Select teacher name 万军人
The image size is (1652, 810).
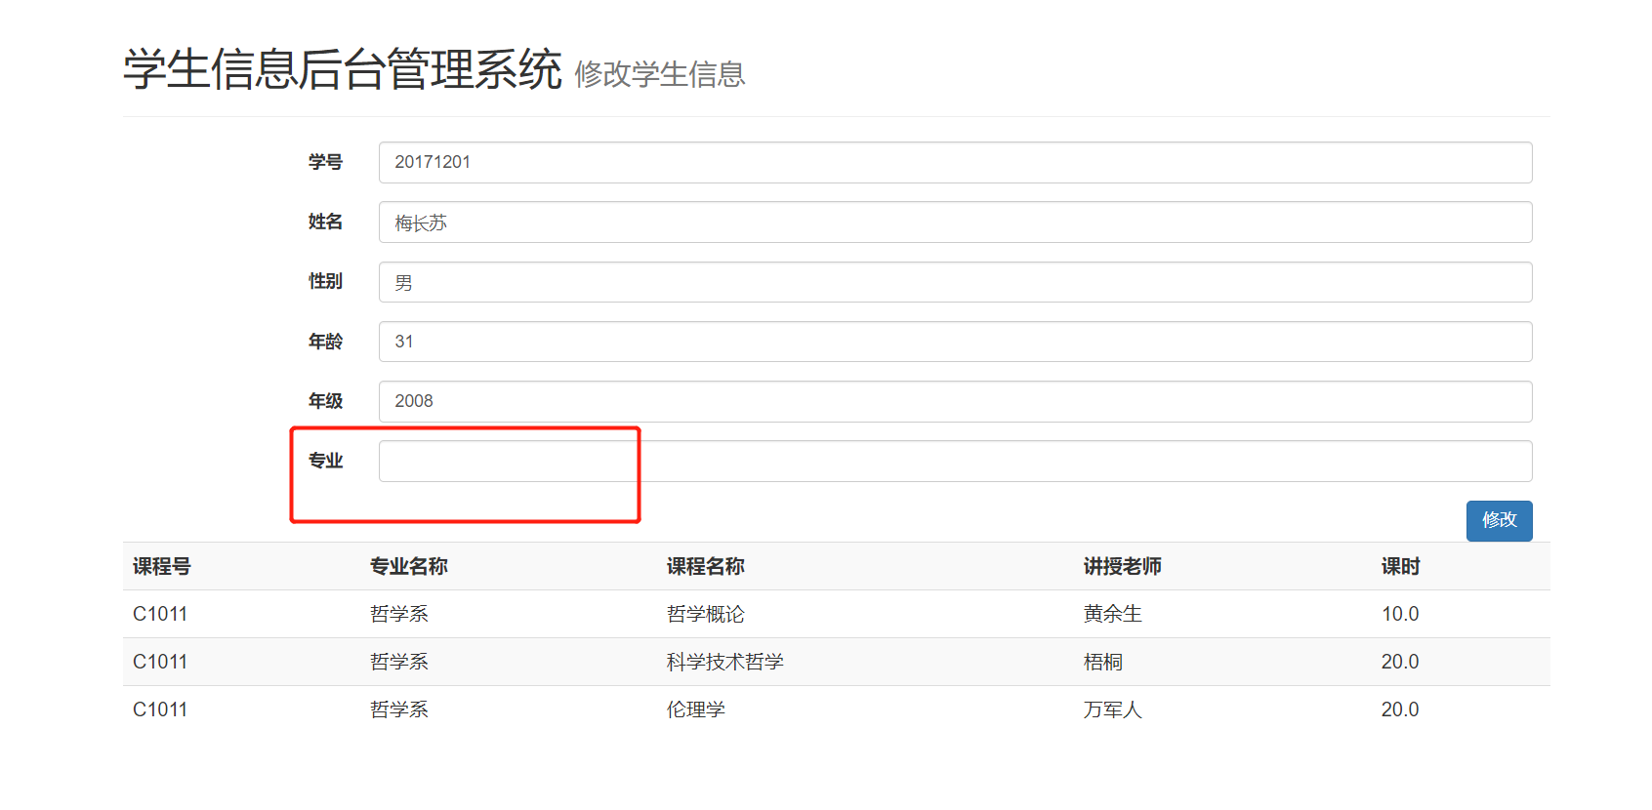1112,709
